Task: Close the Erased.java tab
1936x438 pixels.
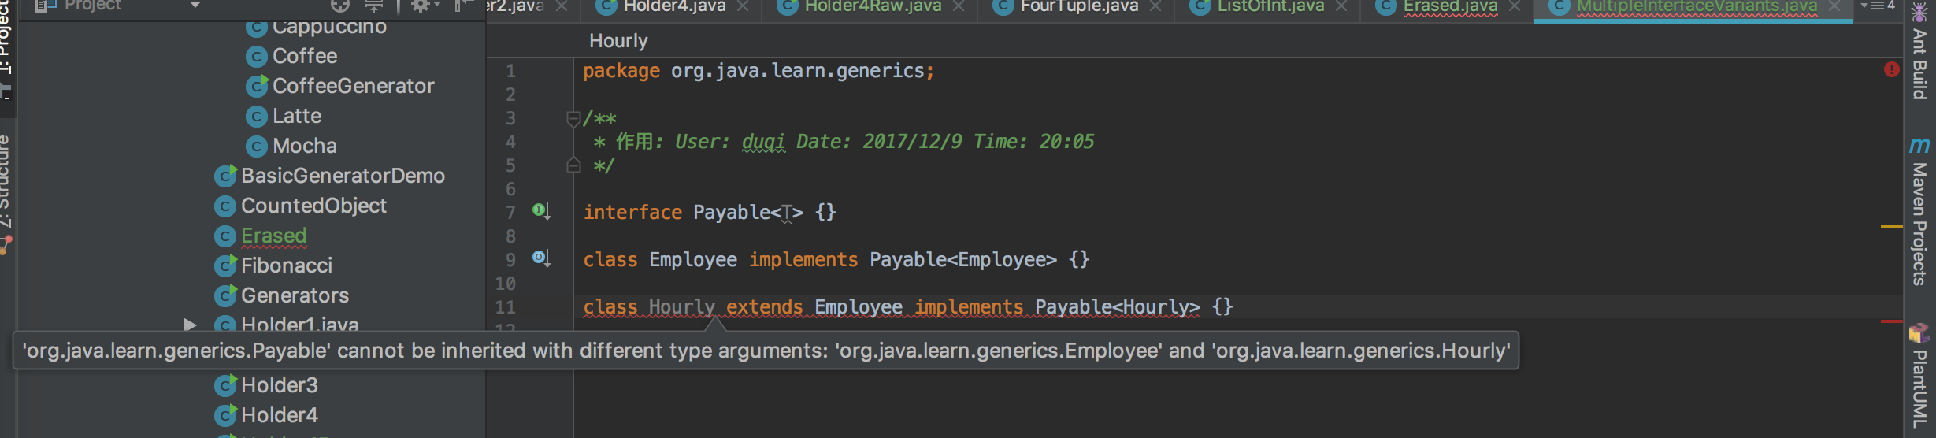Action: [1515, 6]
